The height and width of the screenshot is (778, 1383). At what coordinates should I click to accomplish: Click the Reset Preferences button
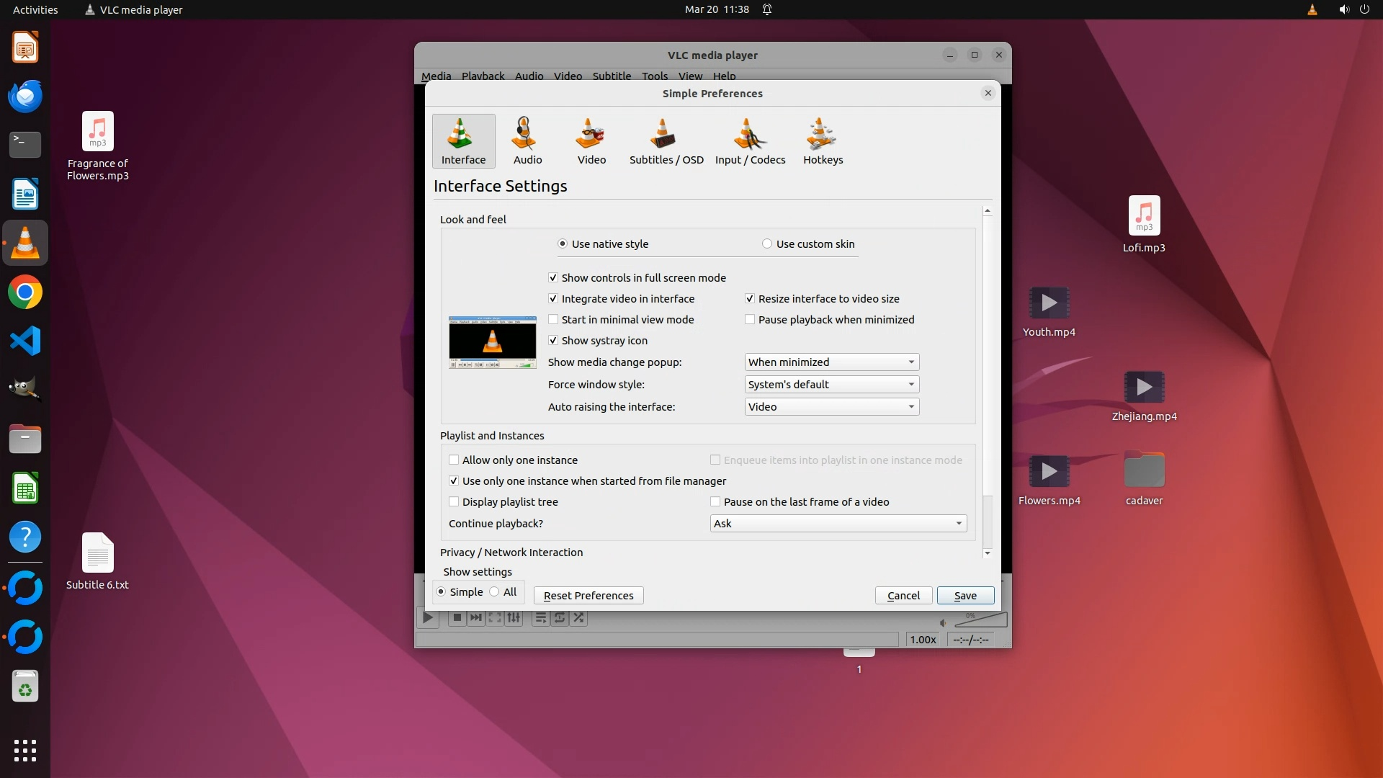[588, 596]
